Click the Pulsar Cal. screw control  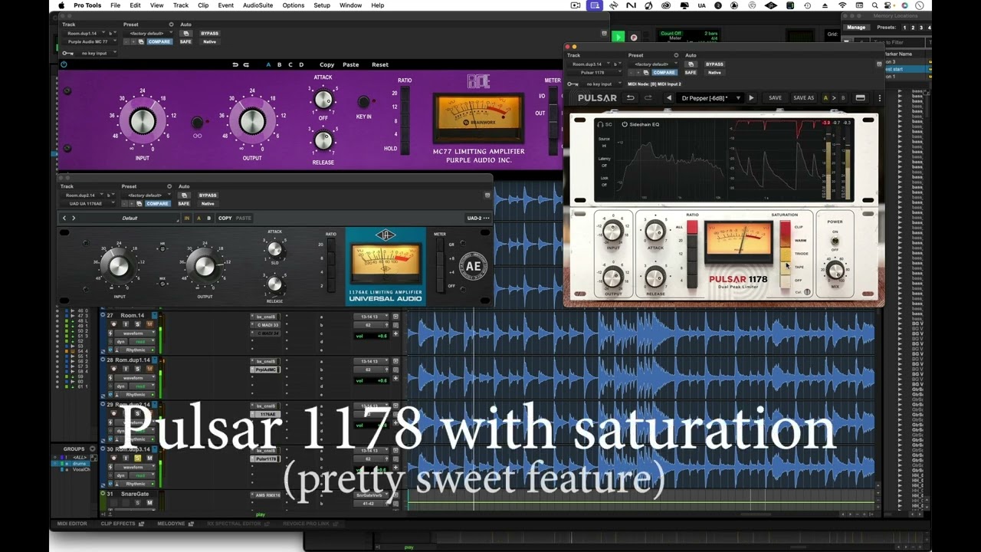point(808,292)
